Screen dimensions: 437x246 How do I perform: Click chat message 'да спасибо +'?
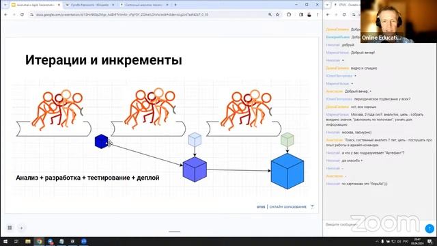point(352,161)
